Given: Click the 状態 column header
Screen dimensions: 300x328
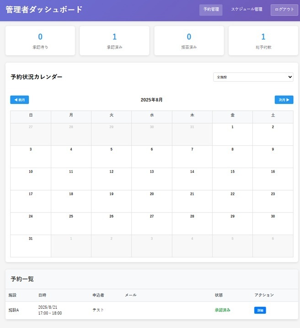Looking at the screenshot, I should [x=219, y=295].
